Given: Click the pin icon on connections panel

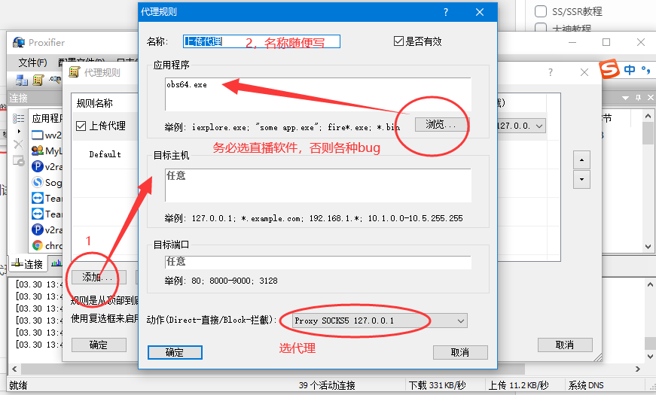Looking at the screenshot, I should tap(638, 97).
